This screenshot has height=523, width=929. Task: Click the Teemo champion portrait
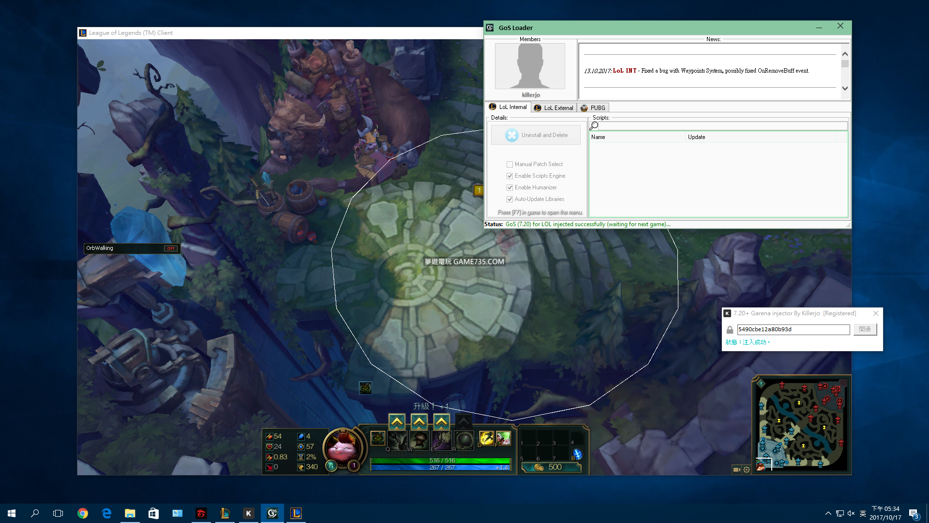(342, 447)
